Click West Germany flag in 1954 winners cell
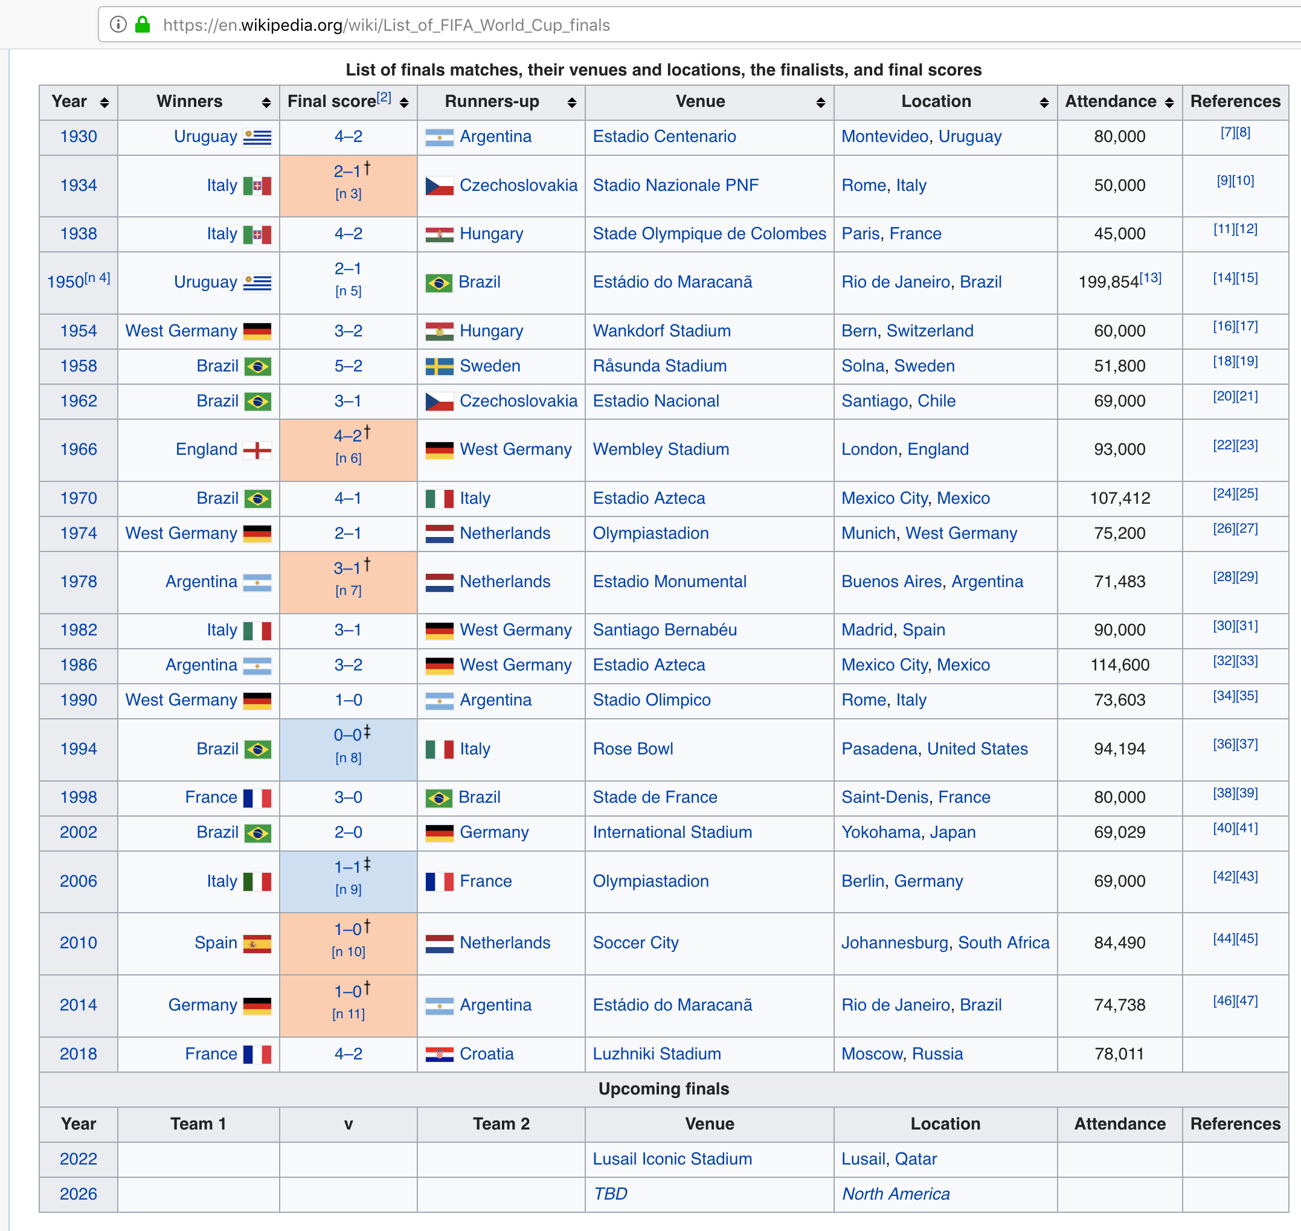The width and height of the screenshot is (1301, 1231). pos(257,332)
